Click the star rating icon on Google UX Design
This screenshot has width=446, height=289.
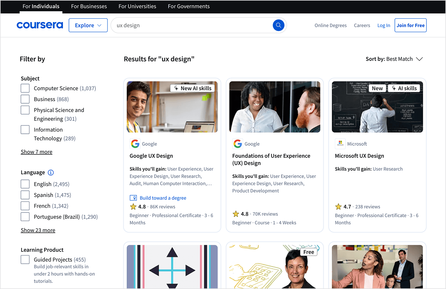click(x=133, y=207)
